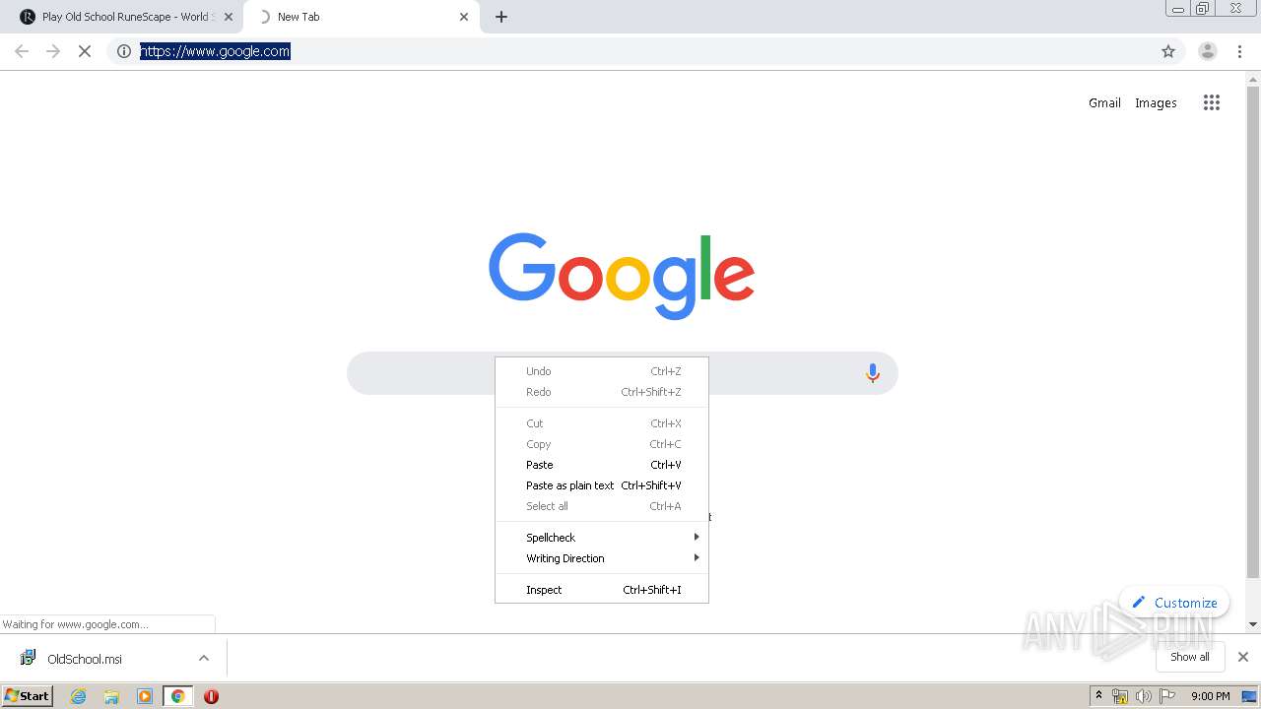Open the Gmail link
1261x709 pixels.
[1104, 102]
